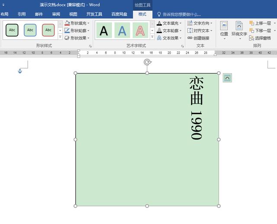Select the red outline Abc shape style
The image size is (277, 224).
(x=48, y=30)
